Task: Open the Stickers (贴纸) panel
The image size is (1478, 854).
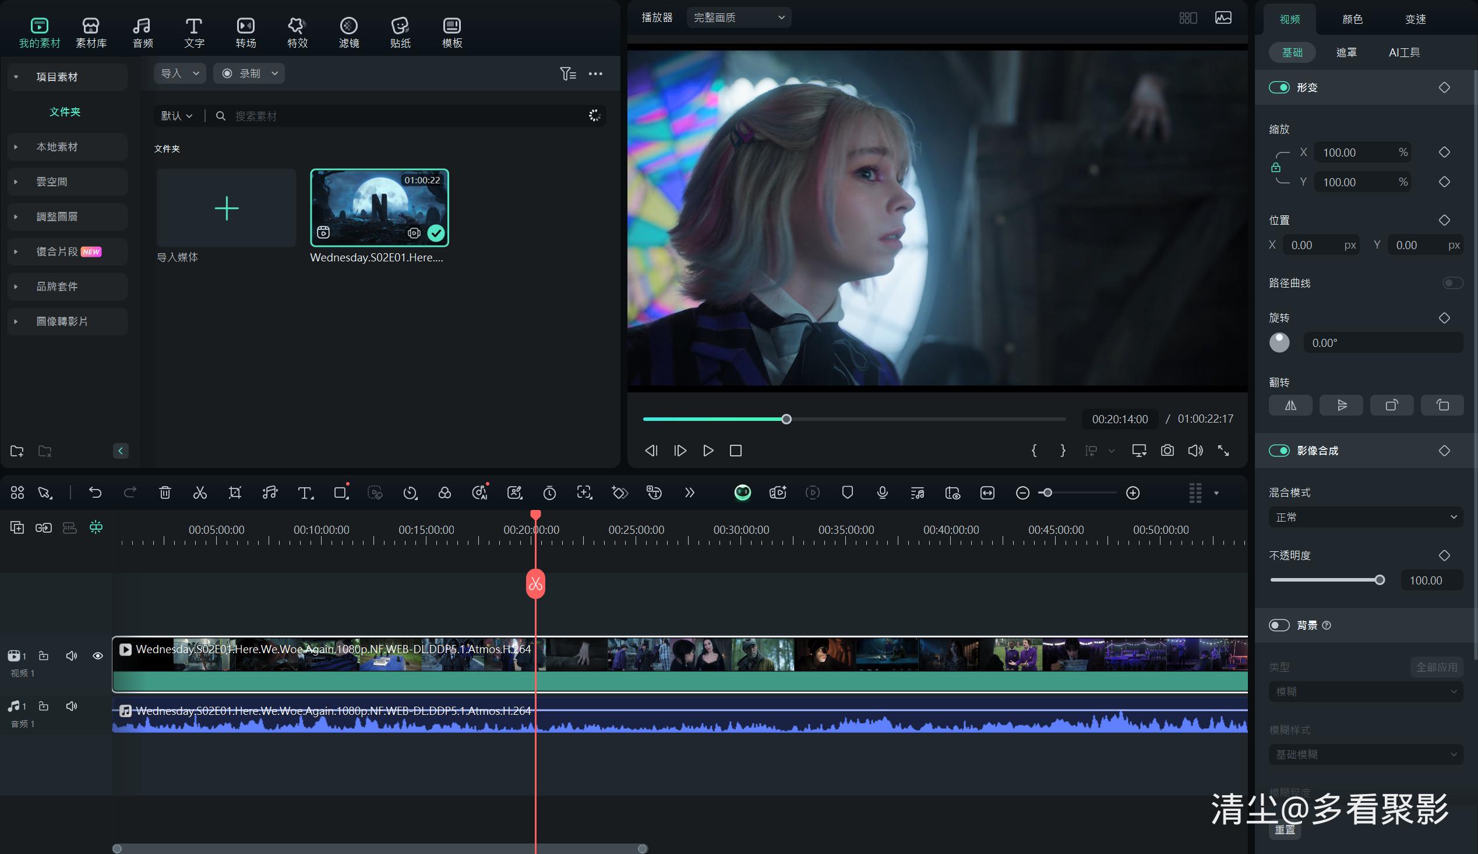Action: [x=400, y=32]
